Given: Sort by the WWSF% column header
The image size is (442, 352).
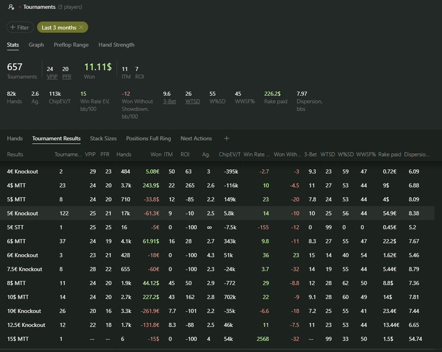Looking at the screenshot, I should 366,155.
